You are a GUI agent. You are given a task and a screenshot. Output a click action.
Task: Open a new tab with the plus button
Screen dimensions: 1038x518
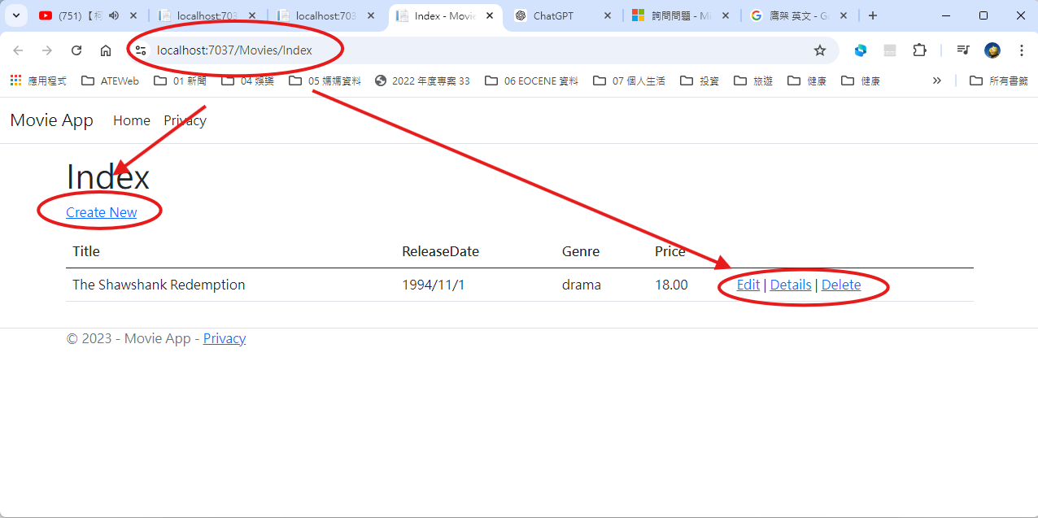click(x=873, y=15)
